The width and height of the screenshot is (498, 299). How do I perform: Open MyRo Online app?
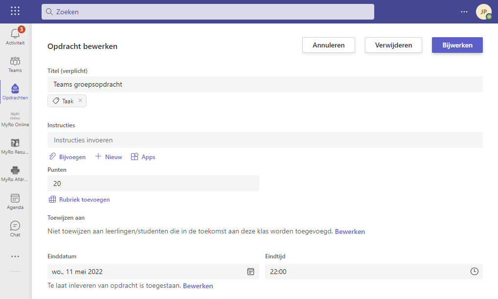click(15, 119)
